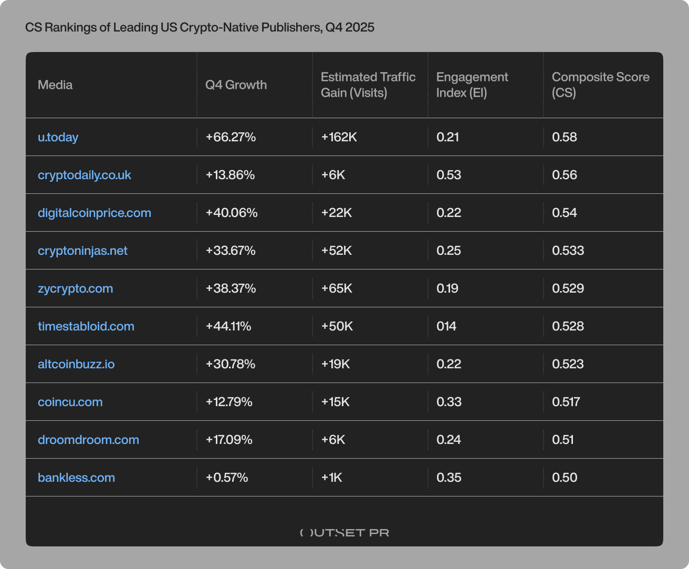Open droomdroom.com publisher link

click(x=88, y=440)
